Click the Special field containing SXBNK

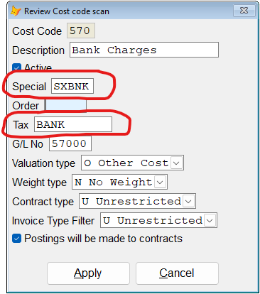tap(72, 86)
